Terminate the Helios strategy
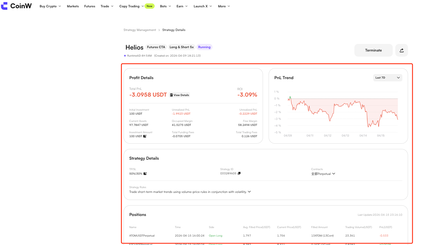Screen dimensions: 443x245 [373, 50]
